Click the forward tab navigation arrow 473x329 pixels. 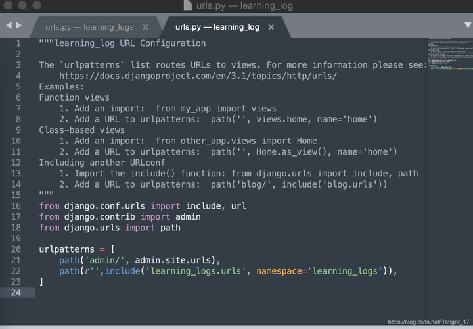(x=18, y=26)
